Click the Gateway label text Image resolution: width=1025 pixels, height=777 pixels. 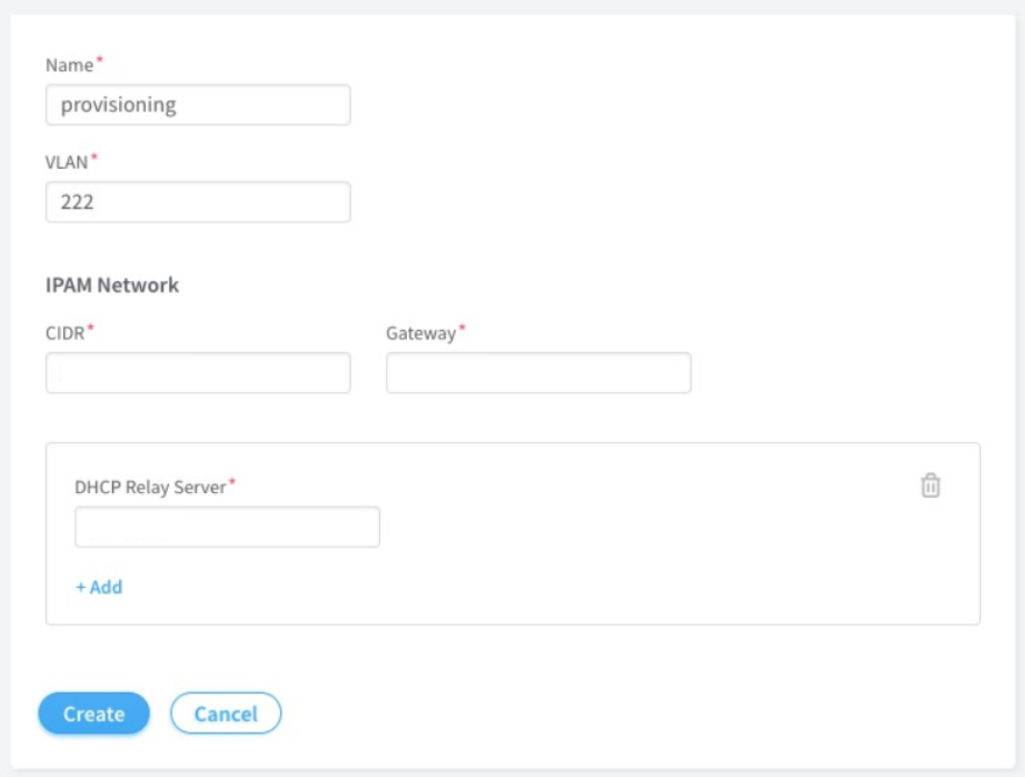[420, 333]
